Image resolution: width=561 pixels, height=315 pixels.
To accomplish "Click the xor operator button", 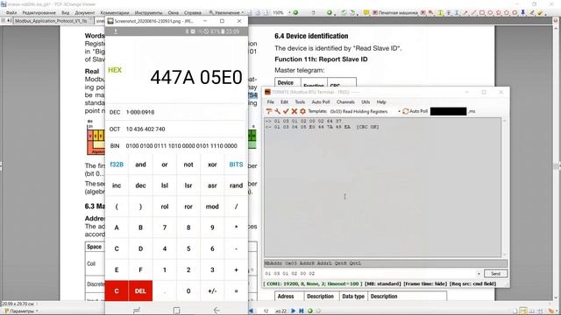I will 212,164.
